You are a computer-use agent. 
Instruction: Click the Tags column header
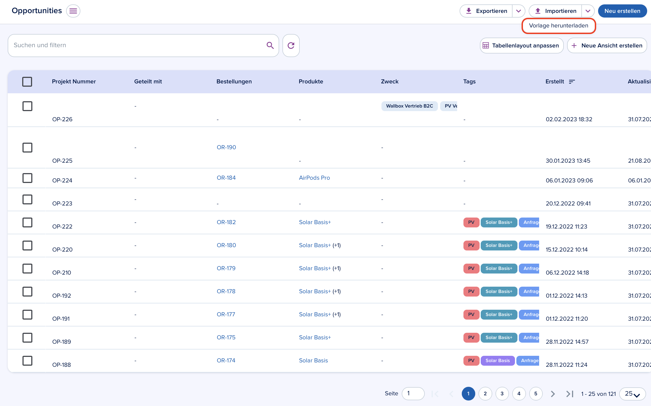[x=469, y=81]
